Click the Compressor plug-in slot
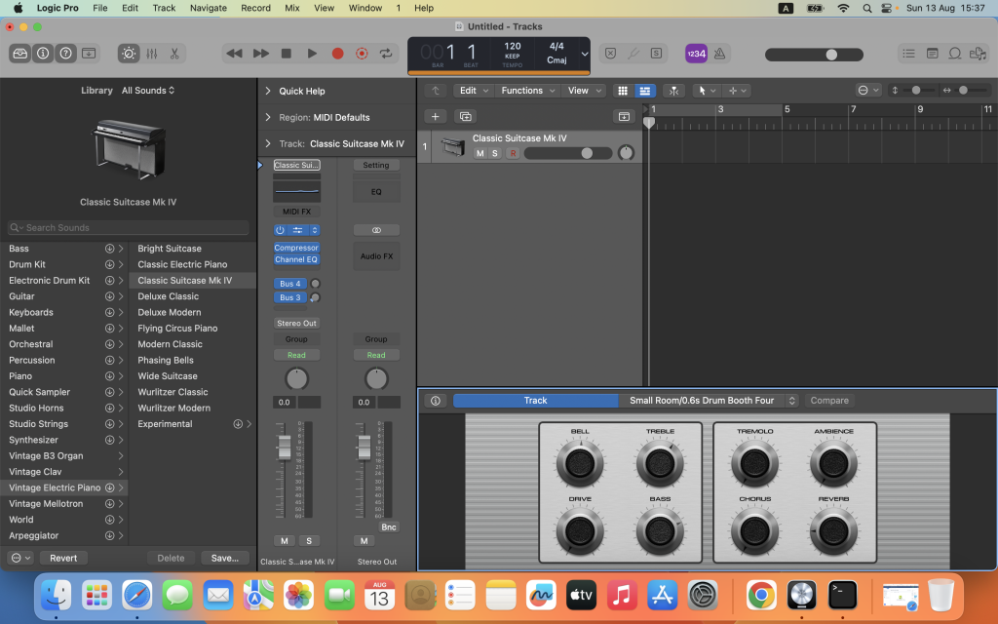The width and height of the screenshot is (998, 624). (x=296, y=248)
